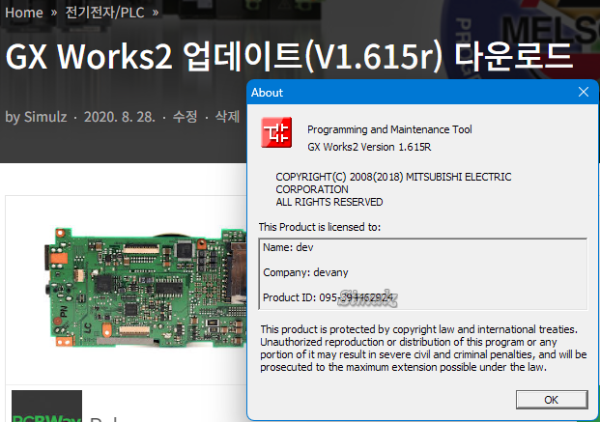The image size is (600, 422).
Task: Click 'Programming and Maintenance Tool' text
Action: pyautogui.click(x=389, y=129)
